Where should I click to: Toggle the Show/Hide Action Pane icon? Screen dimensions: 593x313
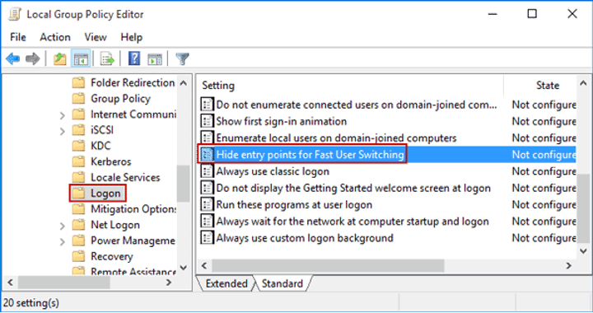[x=155, y=59]
